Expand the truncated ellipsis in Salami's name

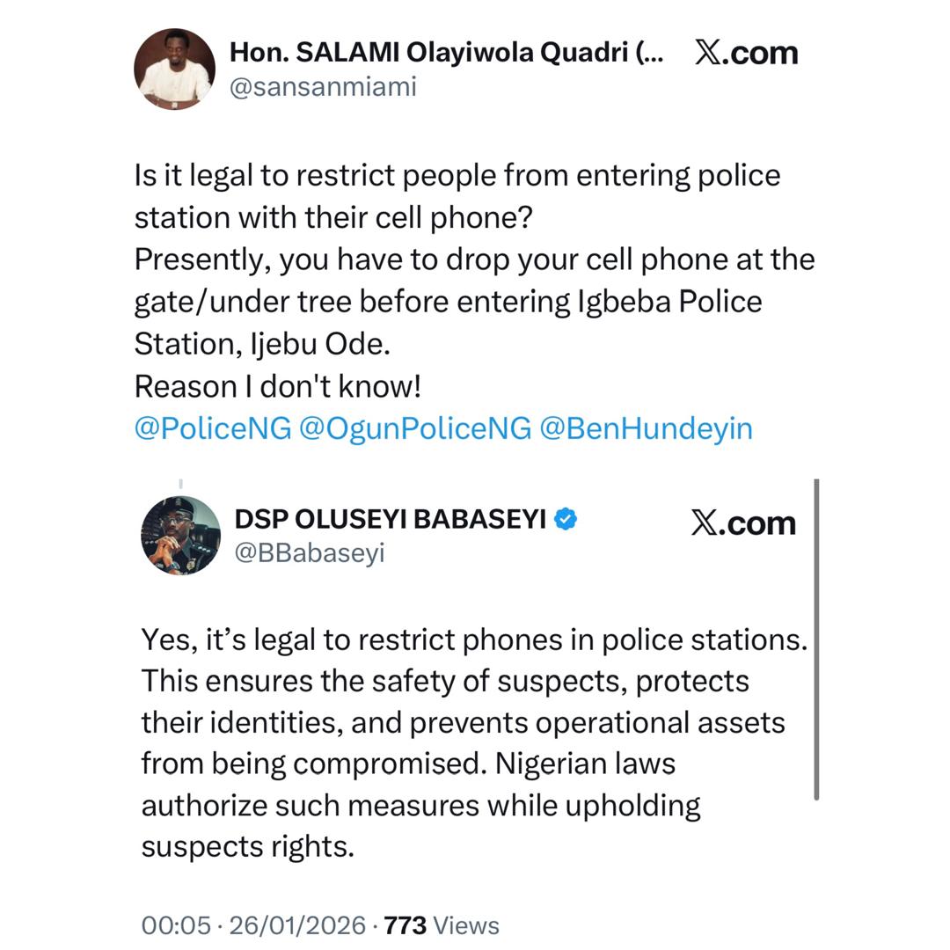point(650,53)
